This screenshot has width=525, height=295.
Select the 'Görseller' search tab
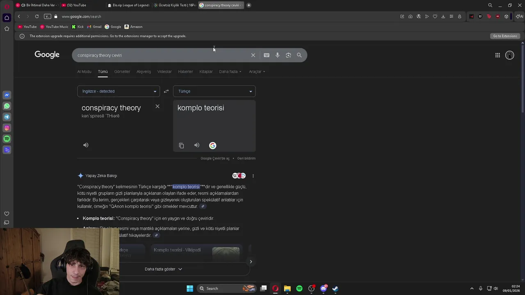pos(122,72)
